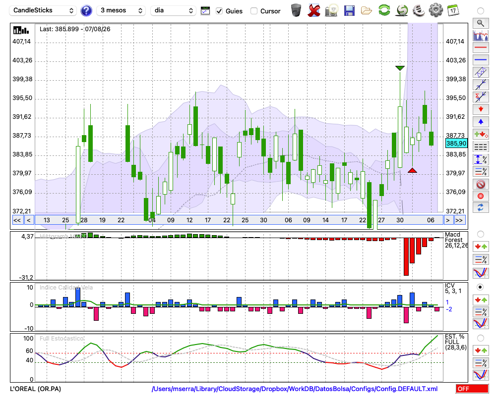
Task: Open the yellow folder icon
Action: [x=367, y=11]
